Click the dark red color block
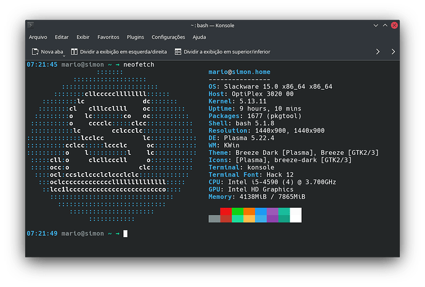The image size is (425, 287). click(x=226, y=219)
